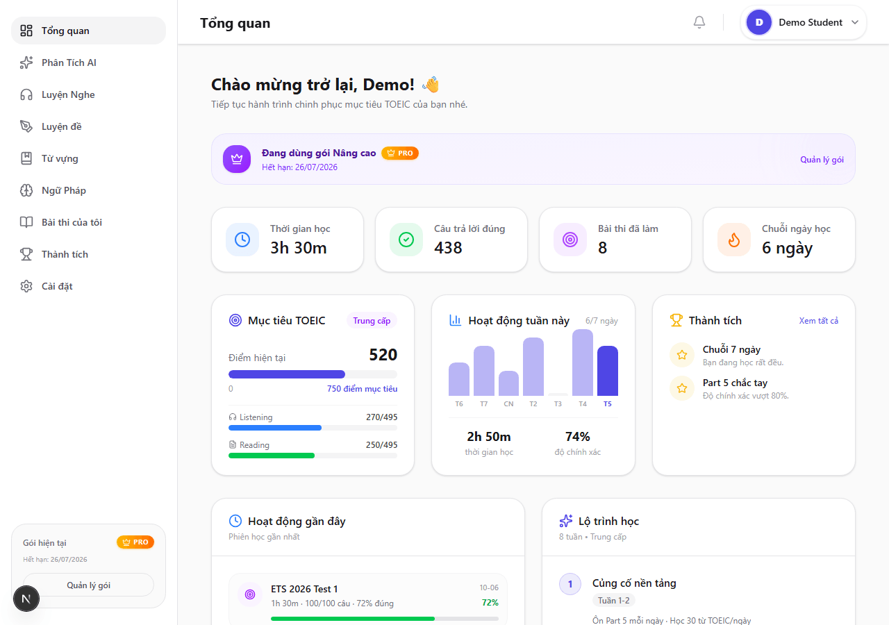Screen dimensions: 889x625
Task: Click the 6/7 ngày label
Action: click(x=601, y=321)
